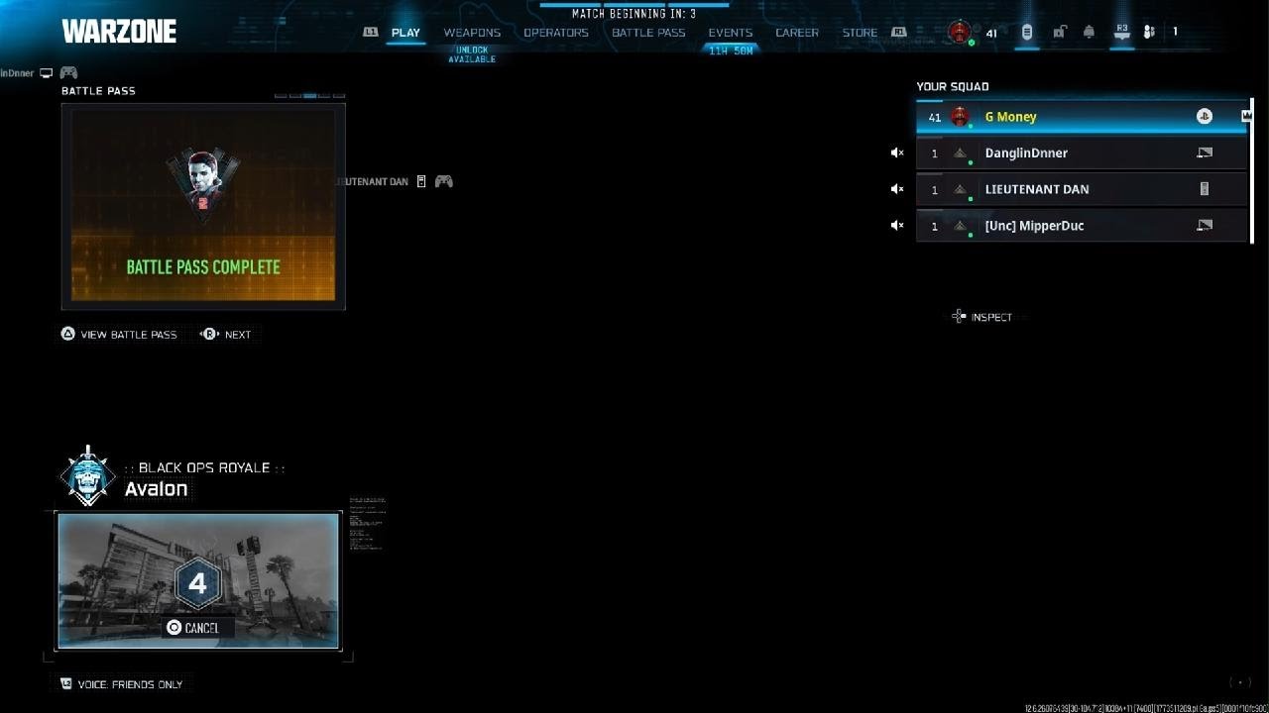Click G Money's rank emblem in squad list
The width and height of the screenshot is (1269, 713).
(x=959, y=117)
